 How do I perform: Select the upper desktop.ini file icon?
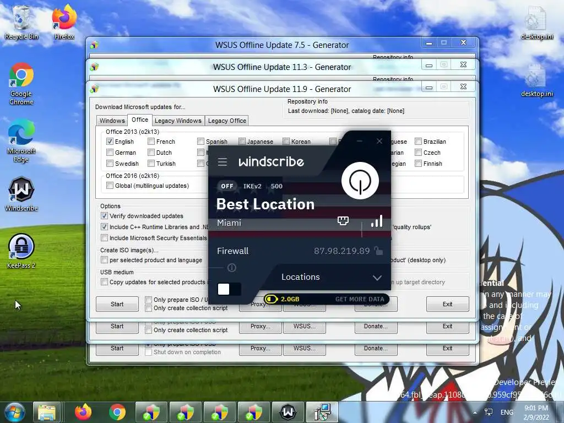536,22
